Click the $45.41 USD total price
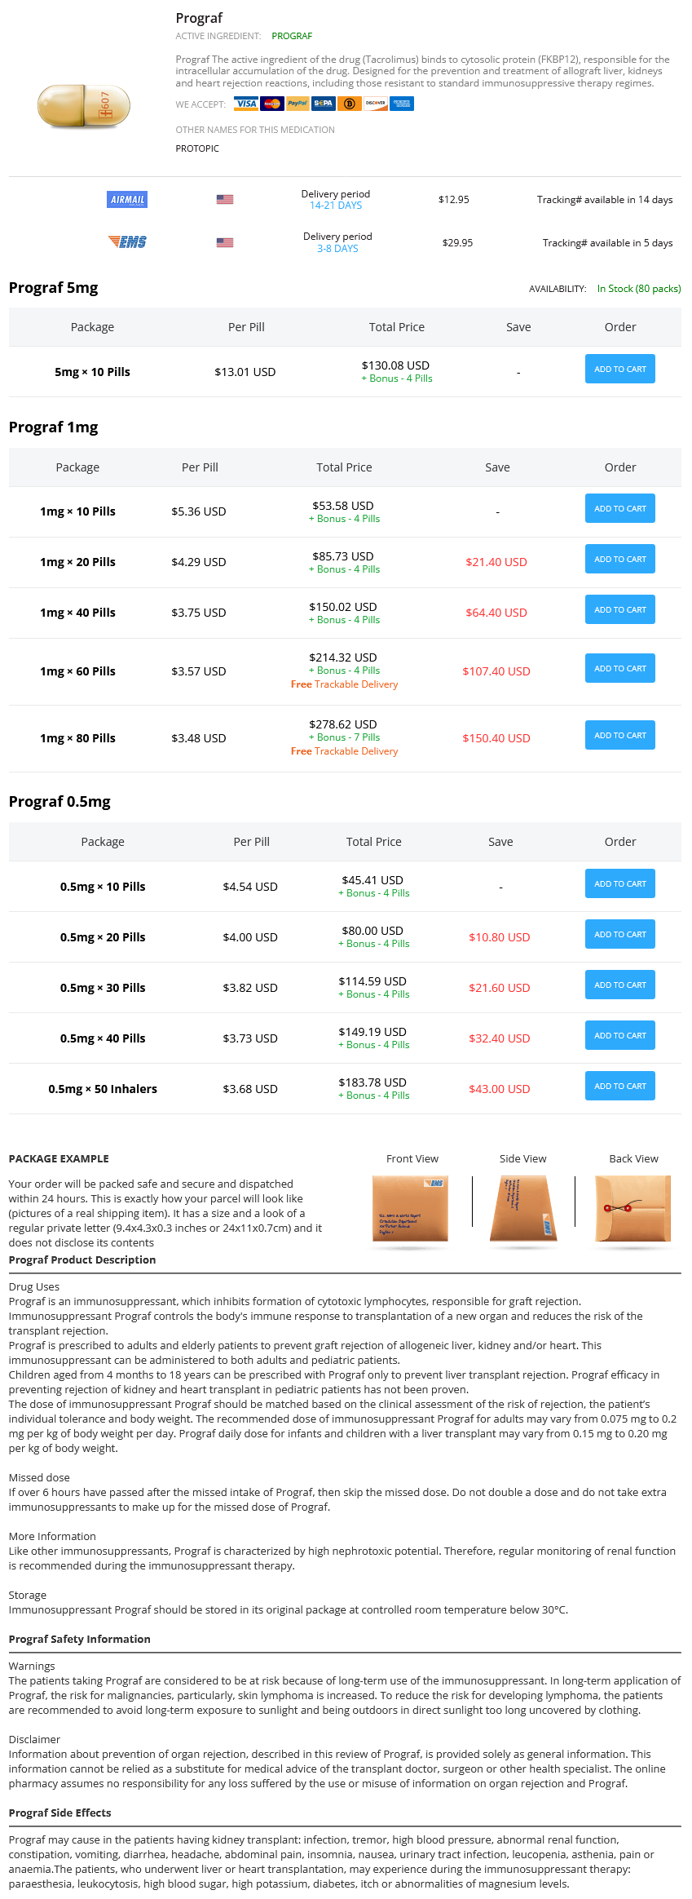692x1899 pixels. tap(372, 880)
